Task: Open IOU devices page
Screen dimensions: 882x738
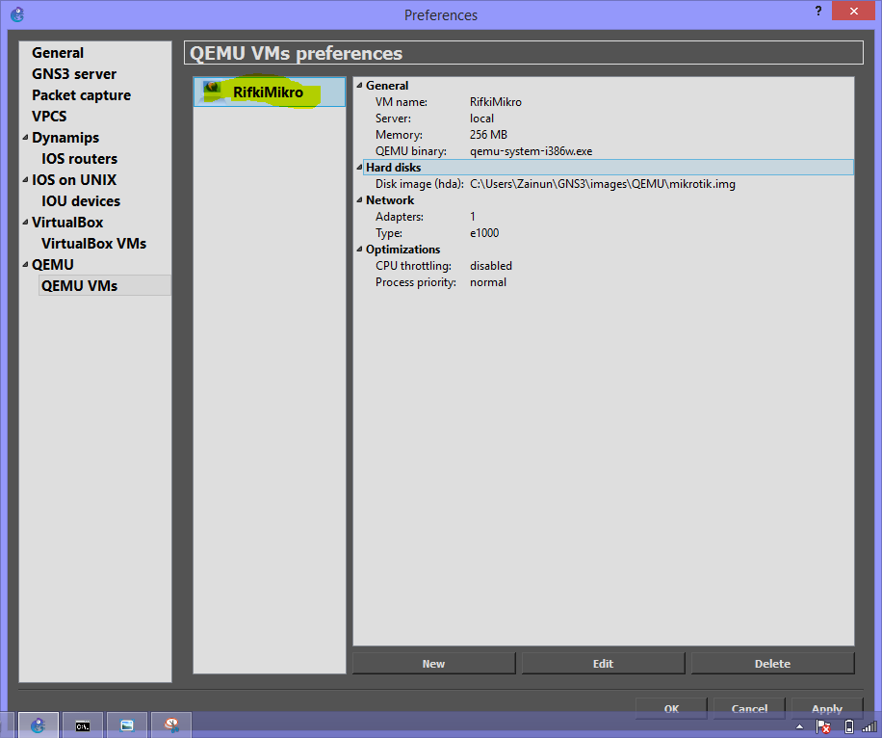Action: pos(81,201)
